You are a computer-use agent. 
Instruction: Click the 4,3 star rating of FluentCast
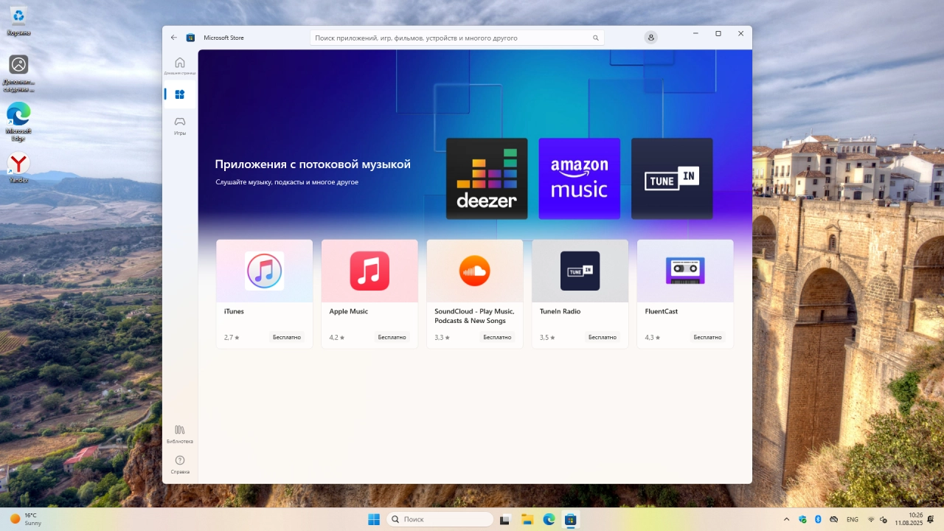pos(653,338)
